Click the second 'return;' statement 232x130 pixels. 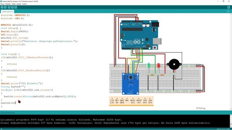click(x=12, y=77)
